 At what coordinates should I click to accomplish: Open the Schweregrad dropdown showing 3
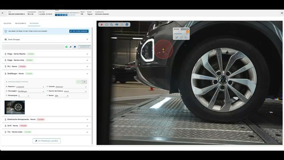23,96
